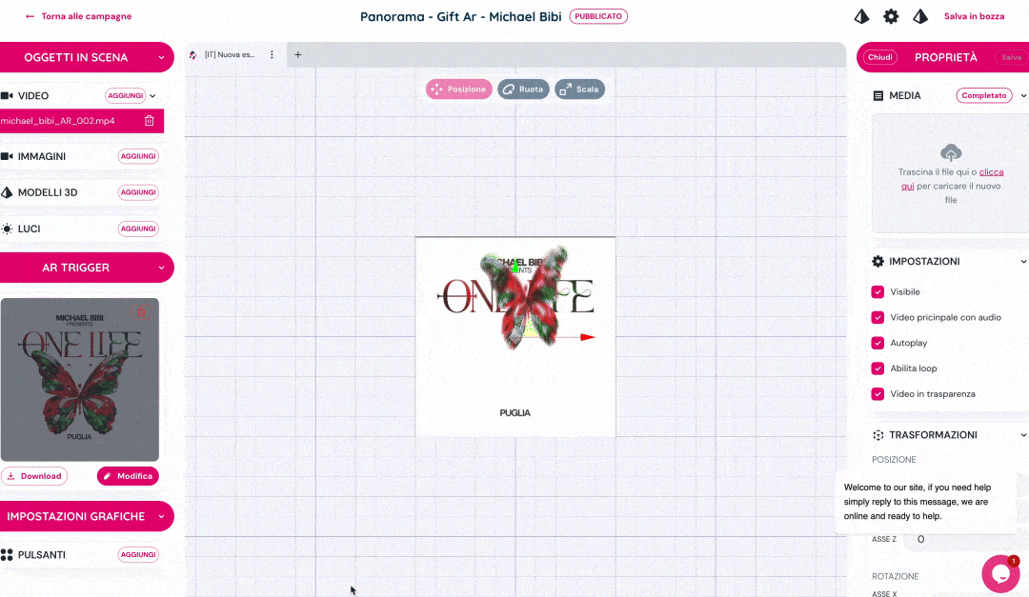
Task: Toggle the Abilita loop option
Action: pyautogui.click(x=878, y=368)
